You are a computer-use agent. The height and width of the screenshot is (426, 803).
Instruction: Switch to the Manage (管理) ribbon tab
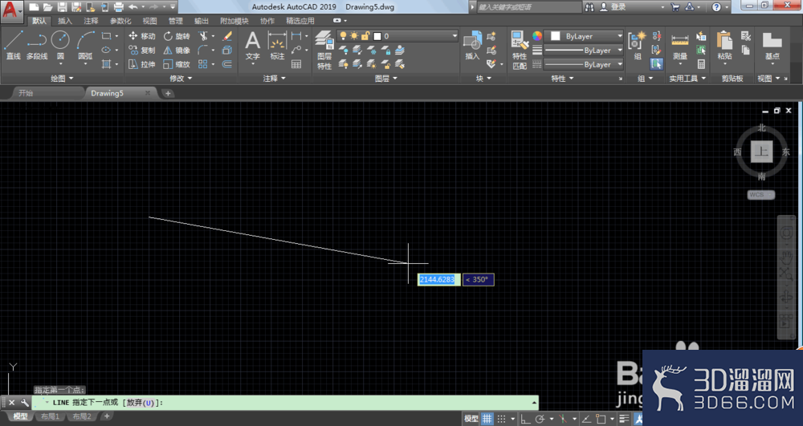pos(176,21)
